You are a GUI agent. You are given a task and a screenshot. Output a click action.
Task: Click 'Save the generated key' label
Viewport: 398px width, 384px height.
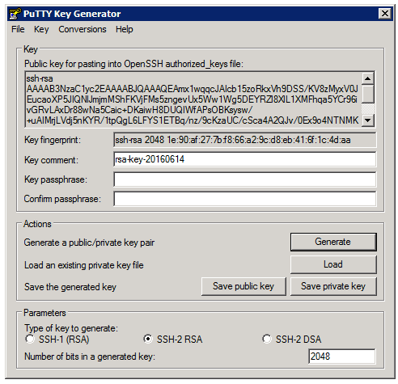pyautogui.click(x=70, y=287)
